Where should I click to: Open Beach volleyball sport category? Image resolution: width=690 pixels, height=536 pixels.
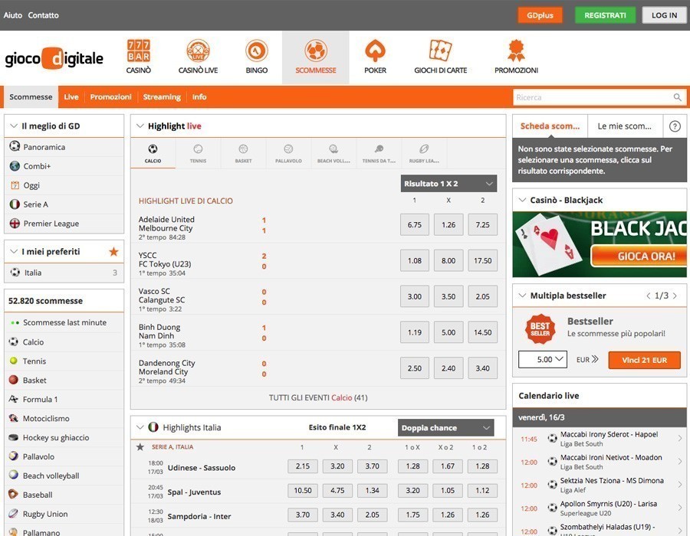point(64,476)
